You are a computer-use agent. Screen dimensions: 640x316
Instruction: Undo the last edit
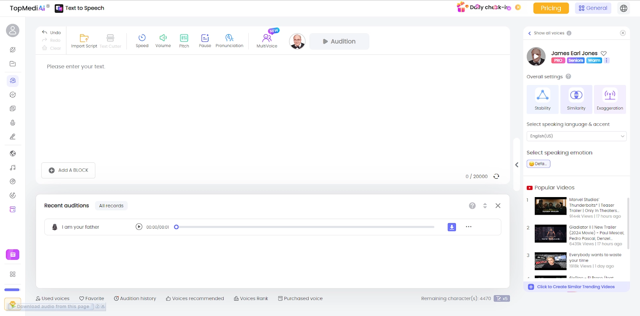(52, 32)
